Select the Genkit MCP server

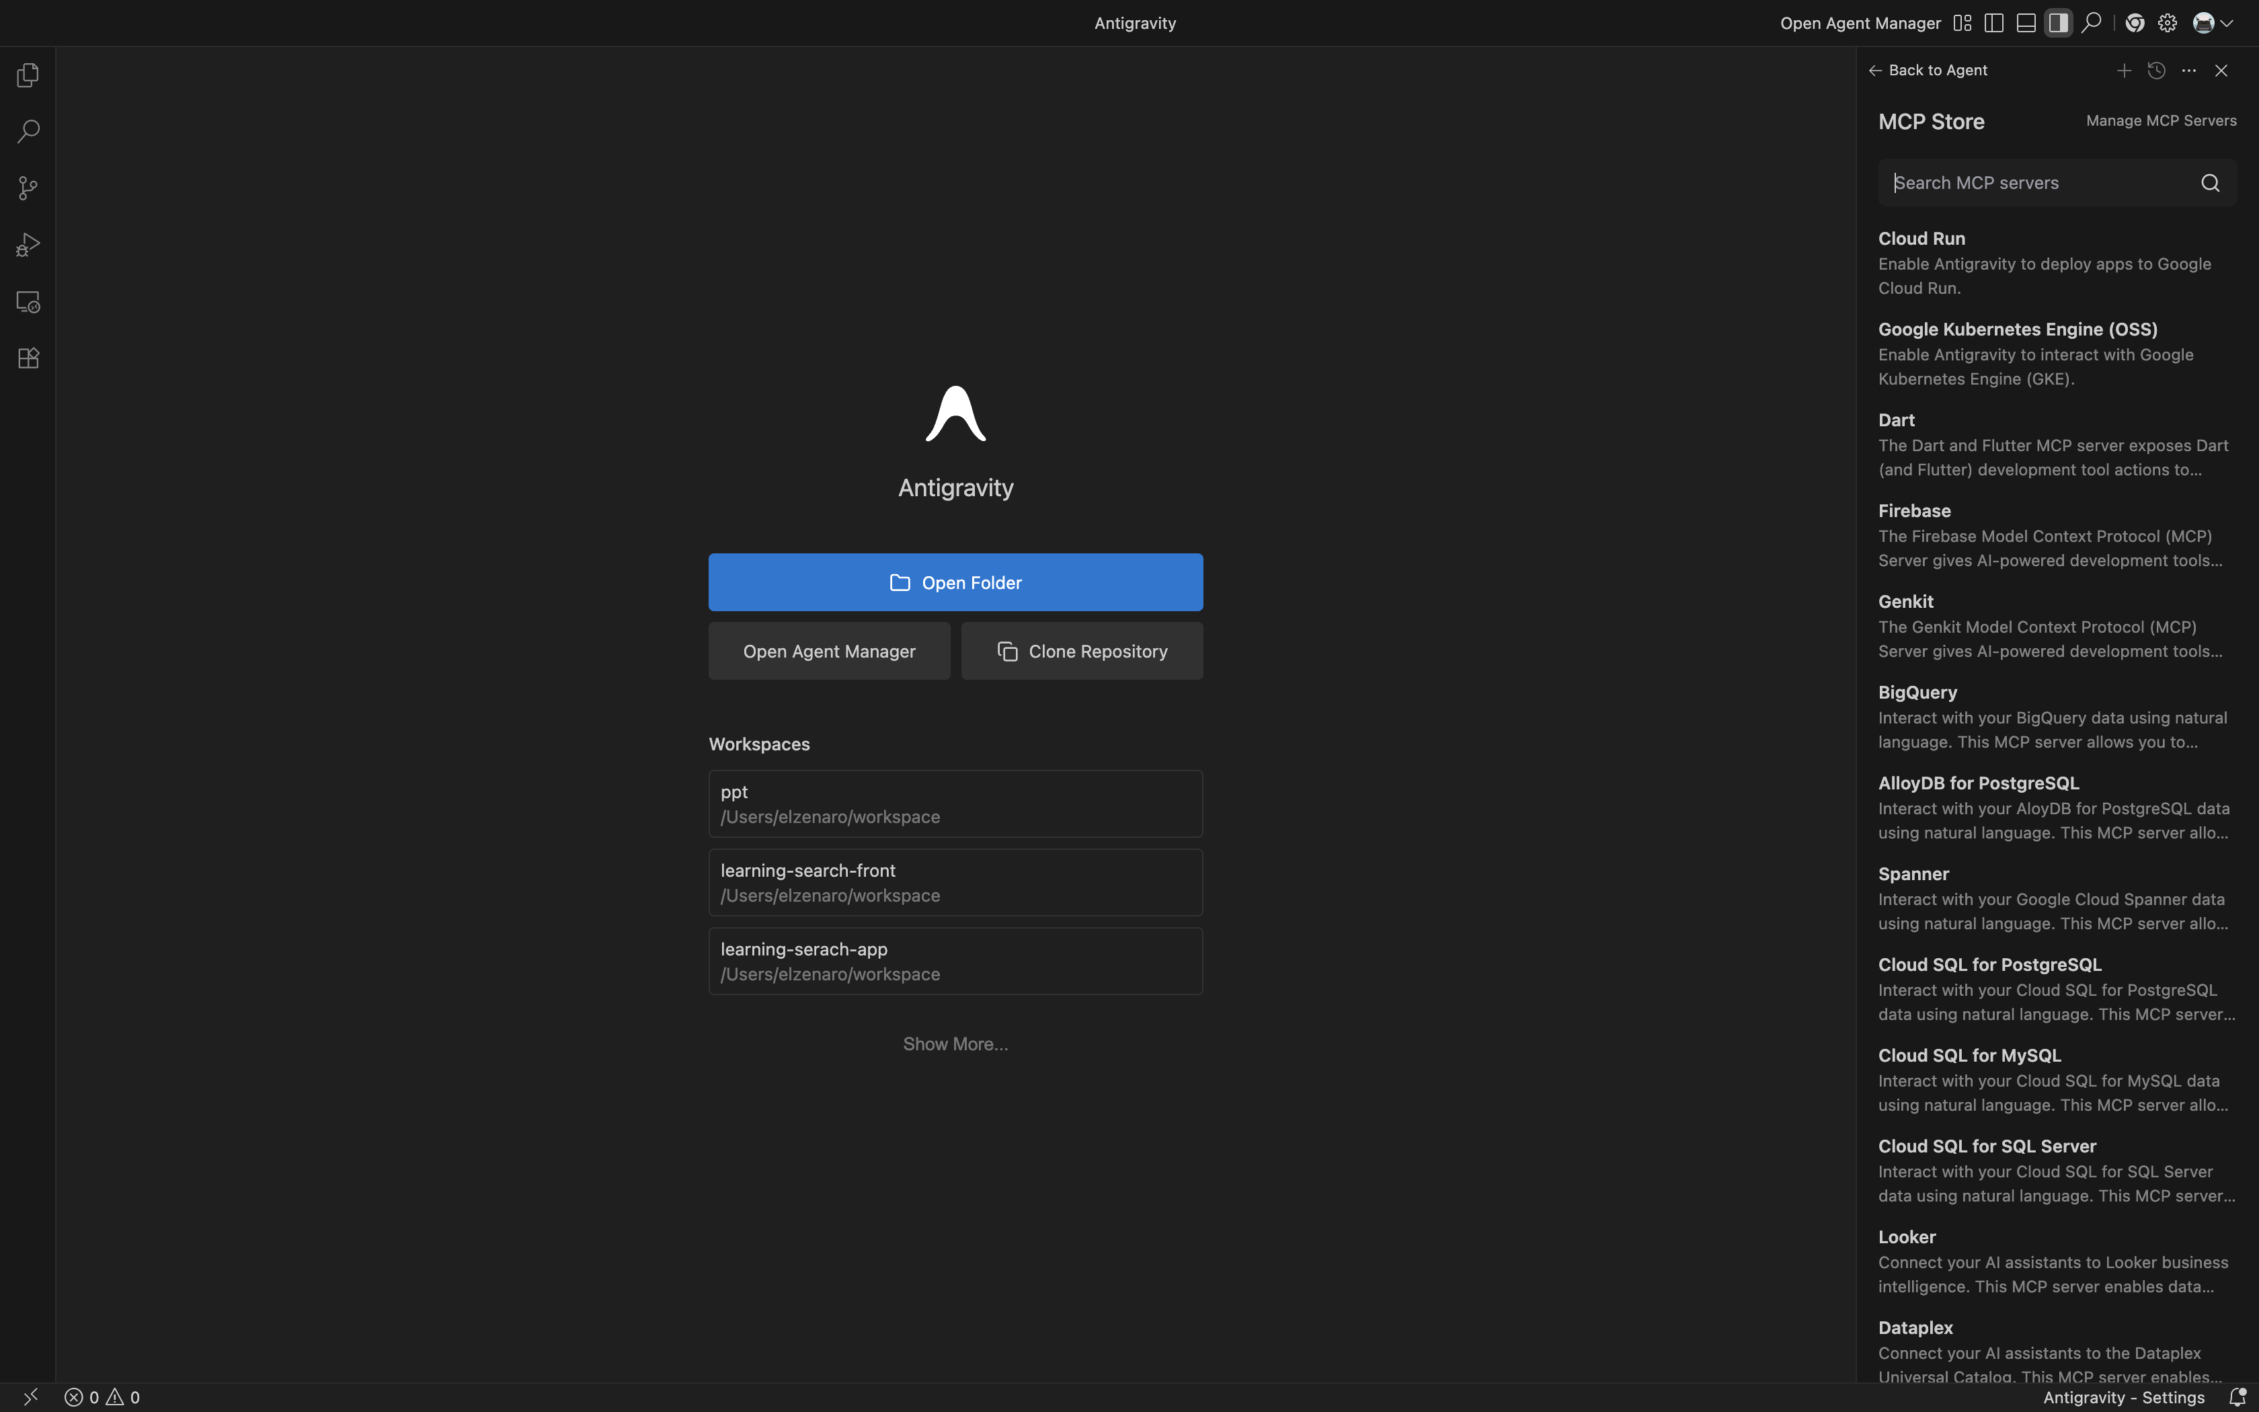(2057, 626)
